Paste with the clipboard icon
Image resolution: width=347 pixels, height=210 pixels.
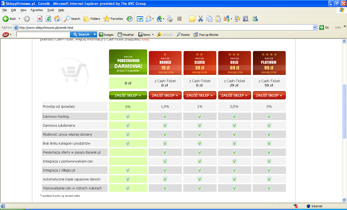click(x=218, y=19)
